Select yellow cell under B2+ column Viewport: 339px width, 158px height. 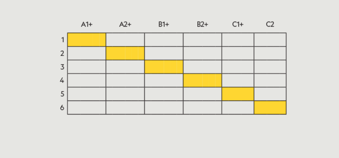202,80
